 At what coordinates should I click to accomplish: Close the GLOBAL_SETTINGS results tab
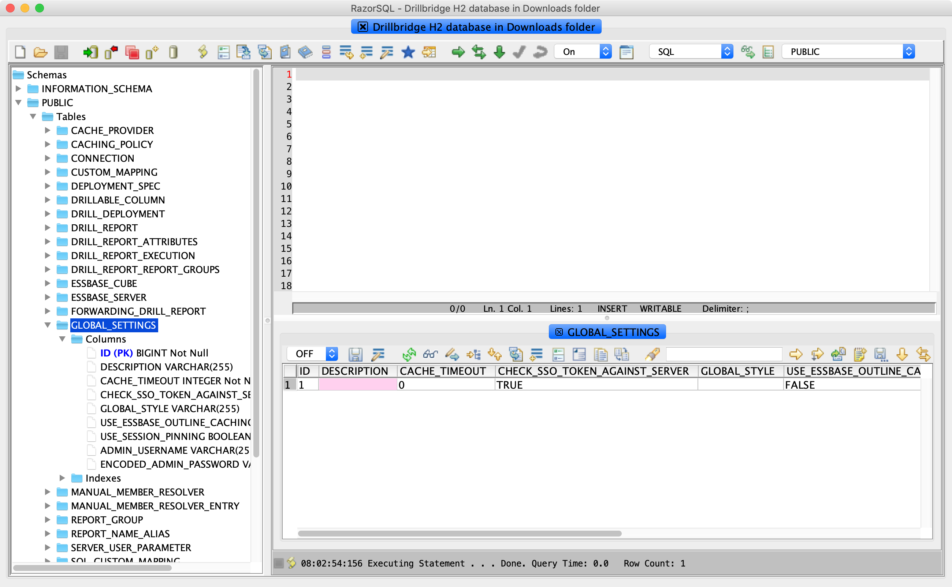click(x=559, y=332)
